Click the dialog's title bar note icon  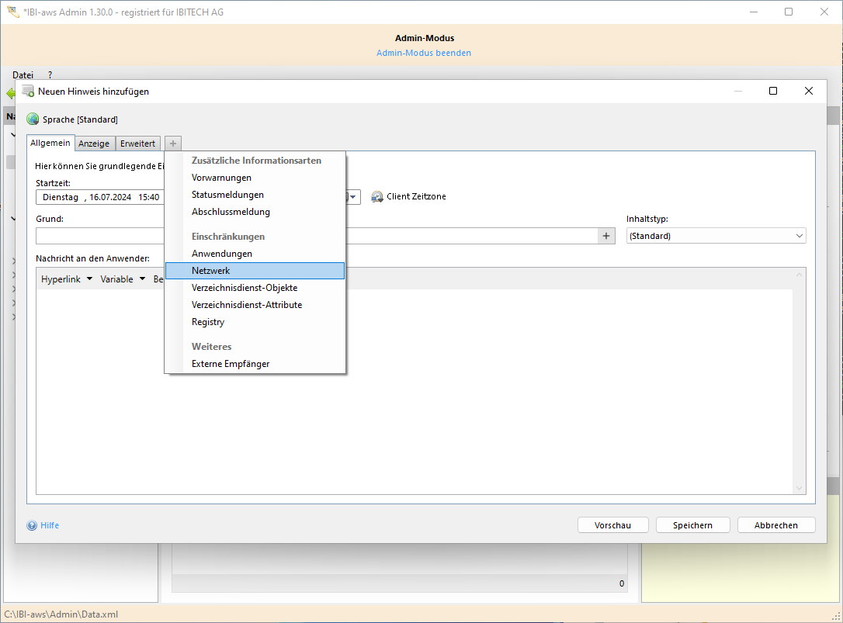(28, 91)
